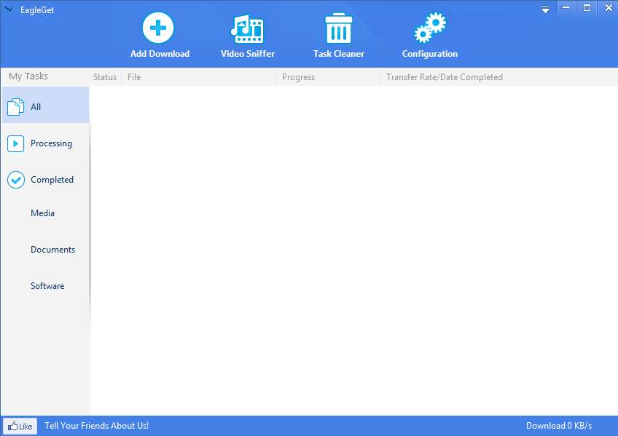Screen dimensions: 618x436
Task: Open Configuration gears icon
Action: [x=430, y=28]
